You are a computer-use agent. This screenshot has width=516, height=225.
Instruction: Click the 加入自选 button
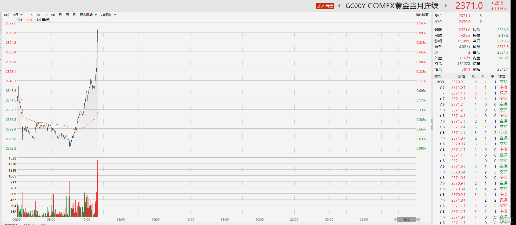tap(325, 6)
